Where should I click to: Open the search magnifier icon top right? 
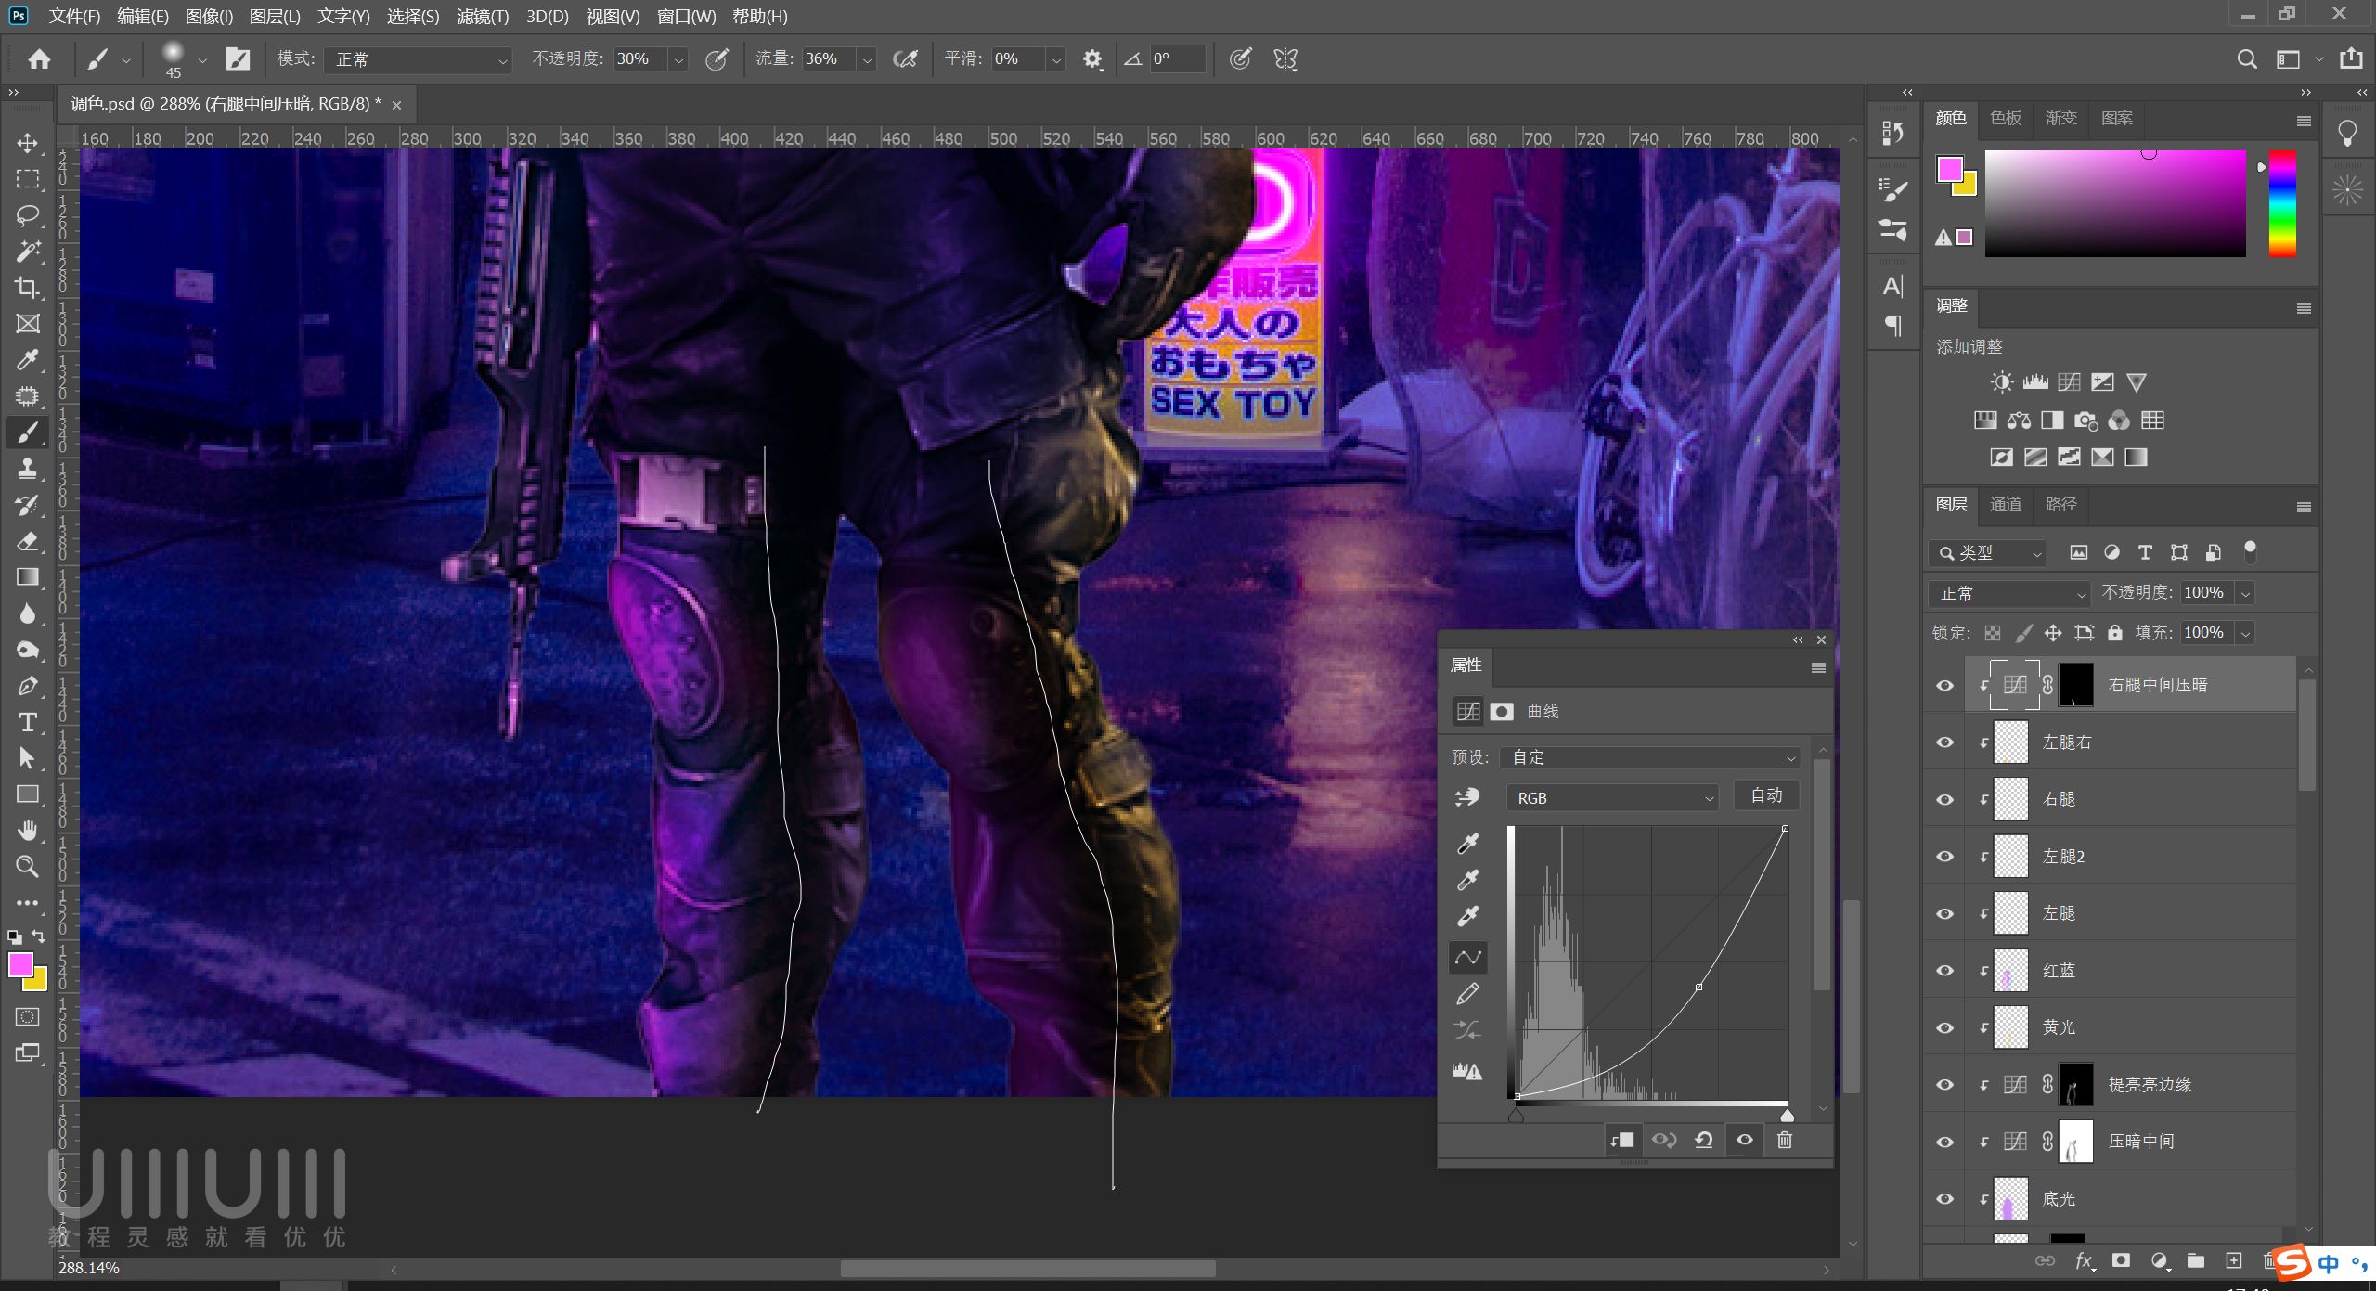[x=2247, y=59]
